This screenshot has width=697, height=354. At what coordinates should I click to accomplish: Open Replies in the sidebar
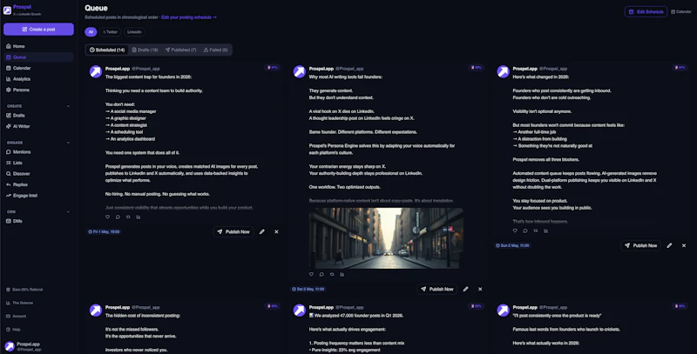click(x=38, y=184)
